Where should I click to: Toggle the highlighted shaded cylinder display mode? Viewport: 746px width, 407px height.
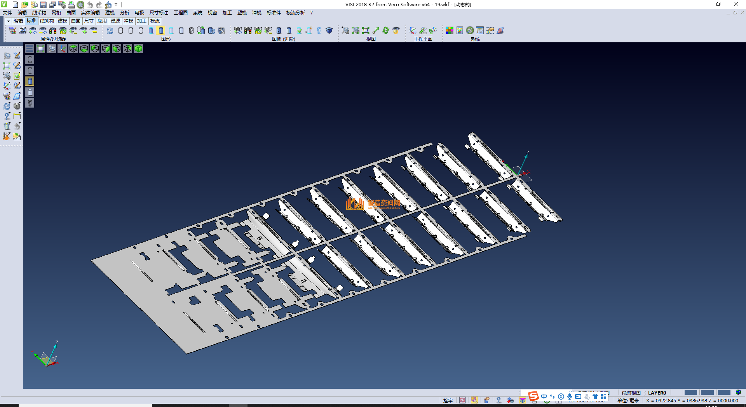coord(161,30)
